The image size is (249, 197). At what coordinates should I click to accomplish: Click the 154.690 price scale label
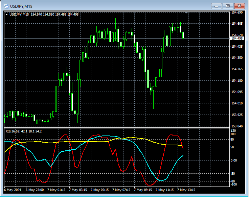pos(237,13)
